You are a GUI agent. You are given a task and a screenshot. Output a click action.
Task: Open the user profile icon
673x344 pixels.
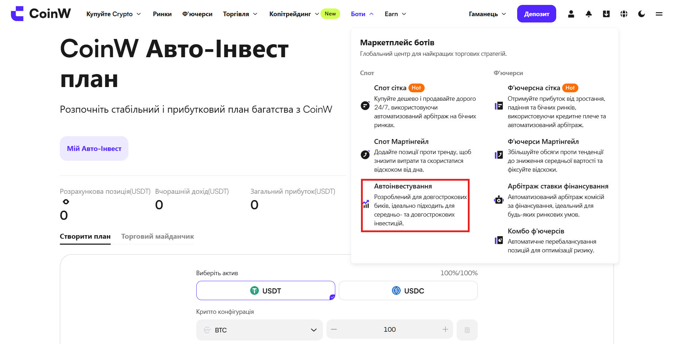tap(571, 14)
